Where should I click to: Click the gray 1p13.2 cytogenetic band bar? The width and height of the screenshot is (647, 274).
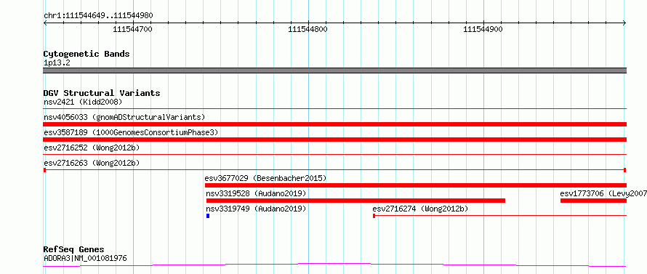(334, 70)
